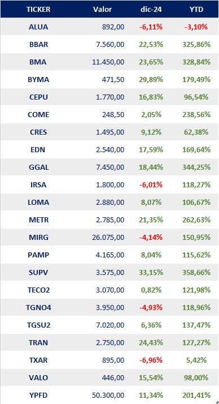The width and height of the screenshot is (219, 404).
Task: Click COME value 248,50
Action: click(113, 115)
